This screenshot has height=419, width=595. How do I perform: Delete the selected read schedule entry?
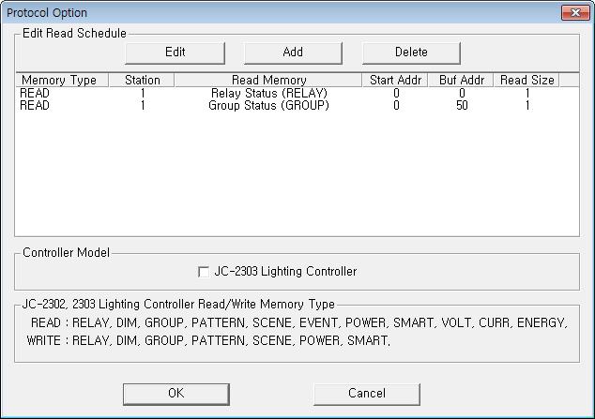(411, 52)
